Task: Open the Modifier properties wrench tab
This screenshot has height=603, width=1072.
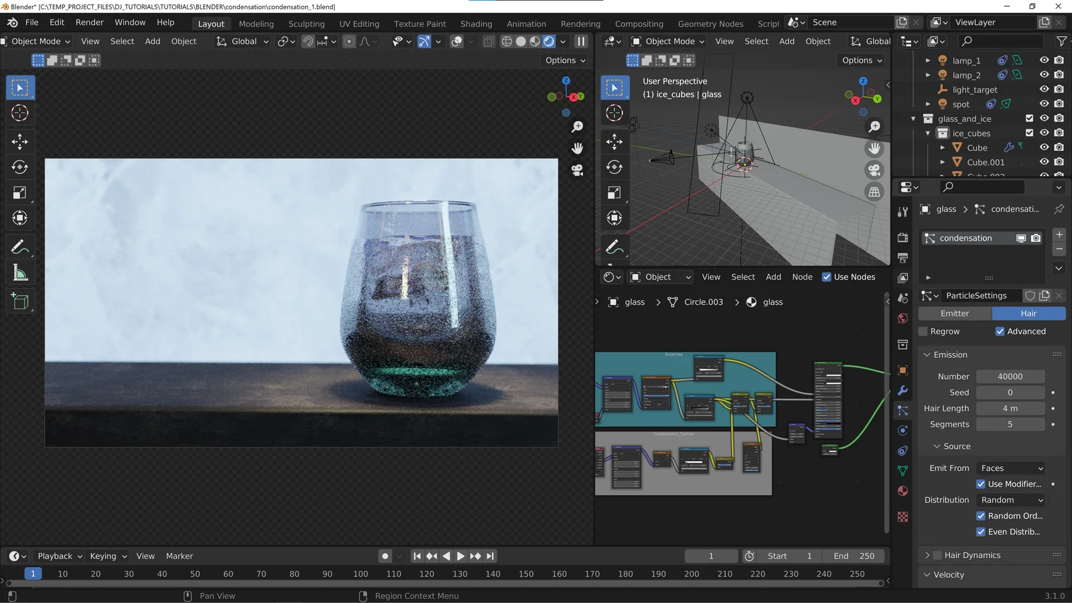Action: pos(902,391)
